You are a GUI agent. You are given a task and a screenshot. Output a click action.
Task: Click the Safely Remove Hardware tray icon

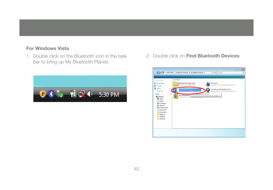click(60, 94)
